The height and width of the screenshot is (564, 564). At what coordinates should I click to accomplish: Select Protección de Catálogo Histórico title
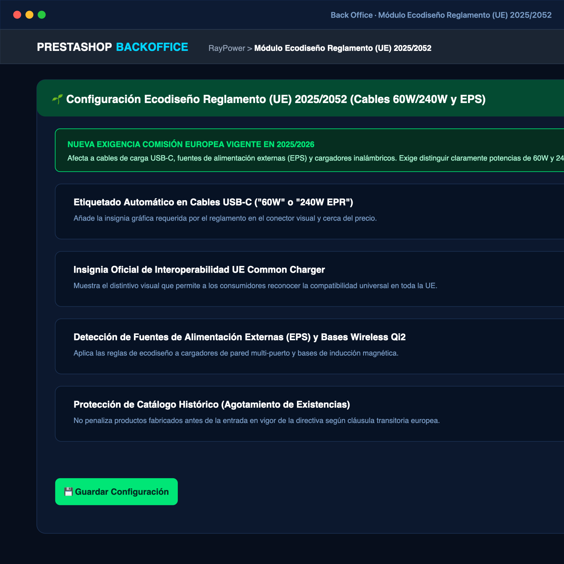212,404
